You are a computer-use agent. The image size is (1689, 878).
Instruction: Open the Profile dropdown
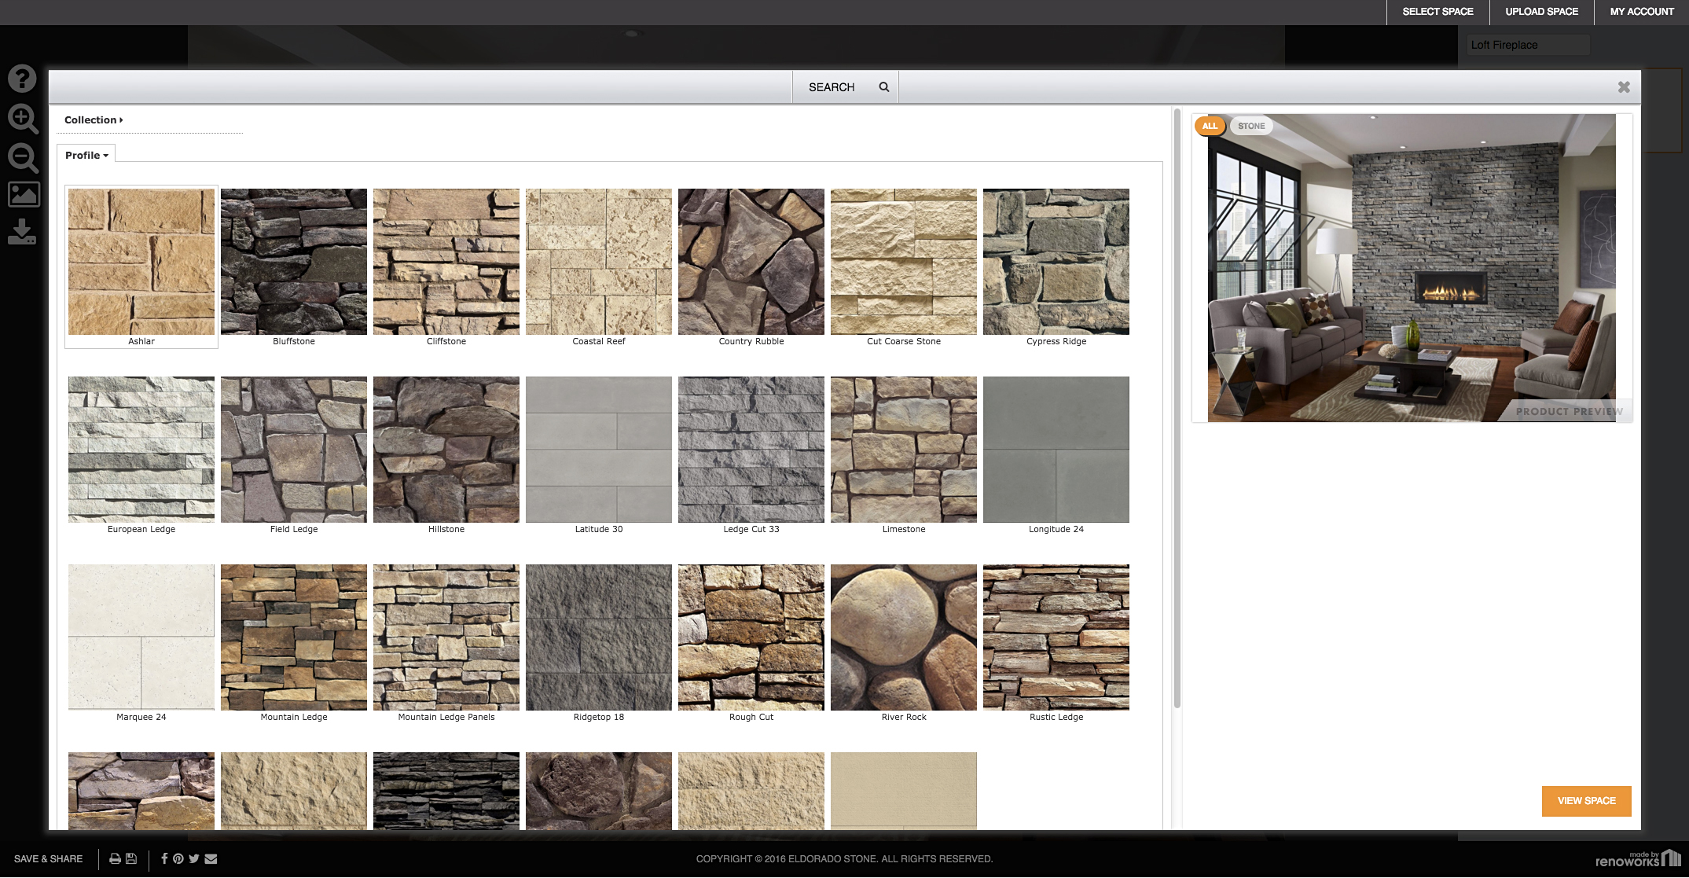coord(86,155)
